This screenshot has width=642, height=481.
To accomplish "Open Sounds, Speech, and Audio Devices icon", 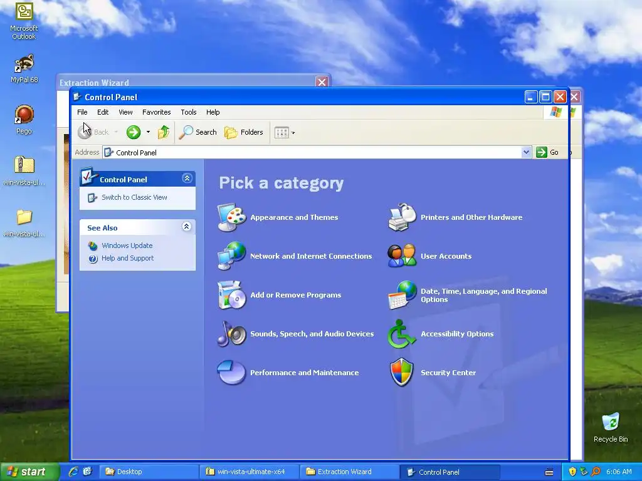I will (232, 334).
